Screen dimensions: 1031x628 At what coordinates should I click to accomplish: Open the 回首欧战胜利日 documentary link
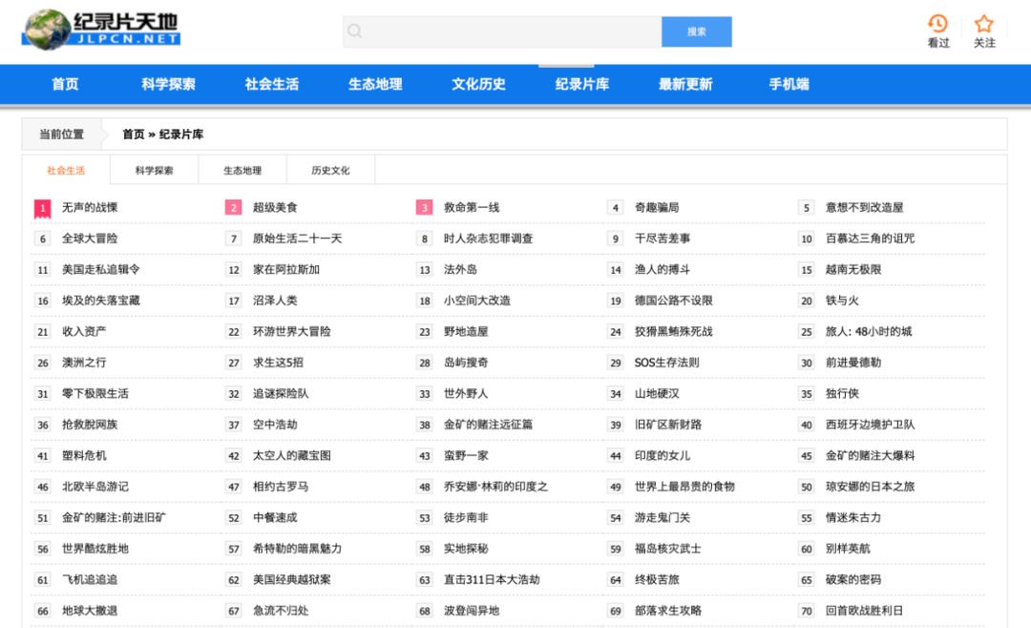point(864,611)
